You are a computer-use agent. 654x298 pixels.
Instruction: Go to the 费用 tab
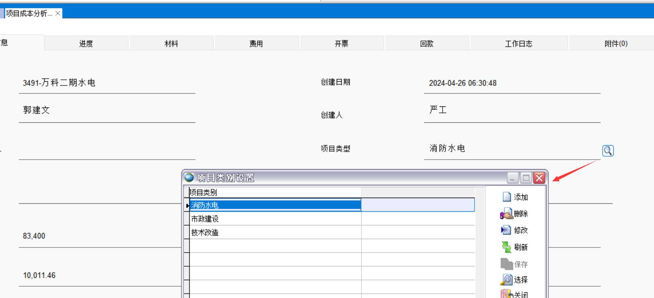[x=256, y=44]
